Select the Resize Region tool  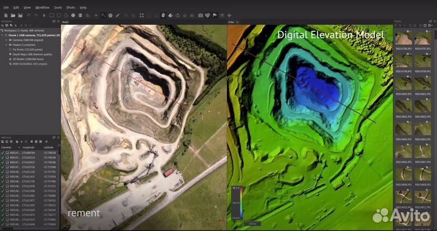(81, 16)
